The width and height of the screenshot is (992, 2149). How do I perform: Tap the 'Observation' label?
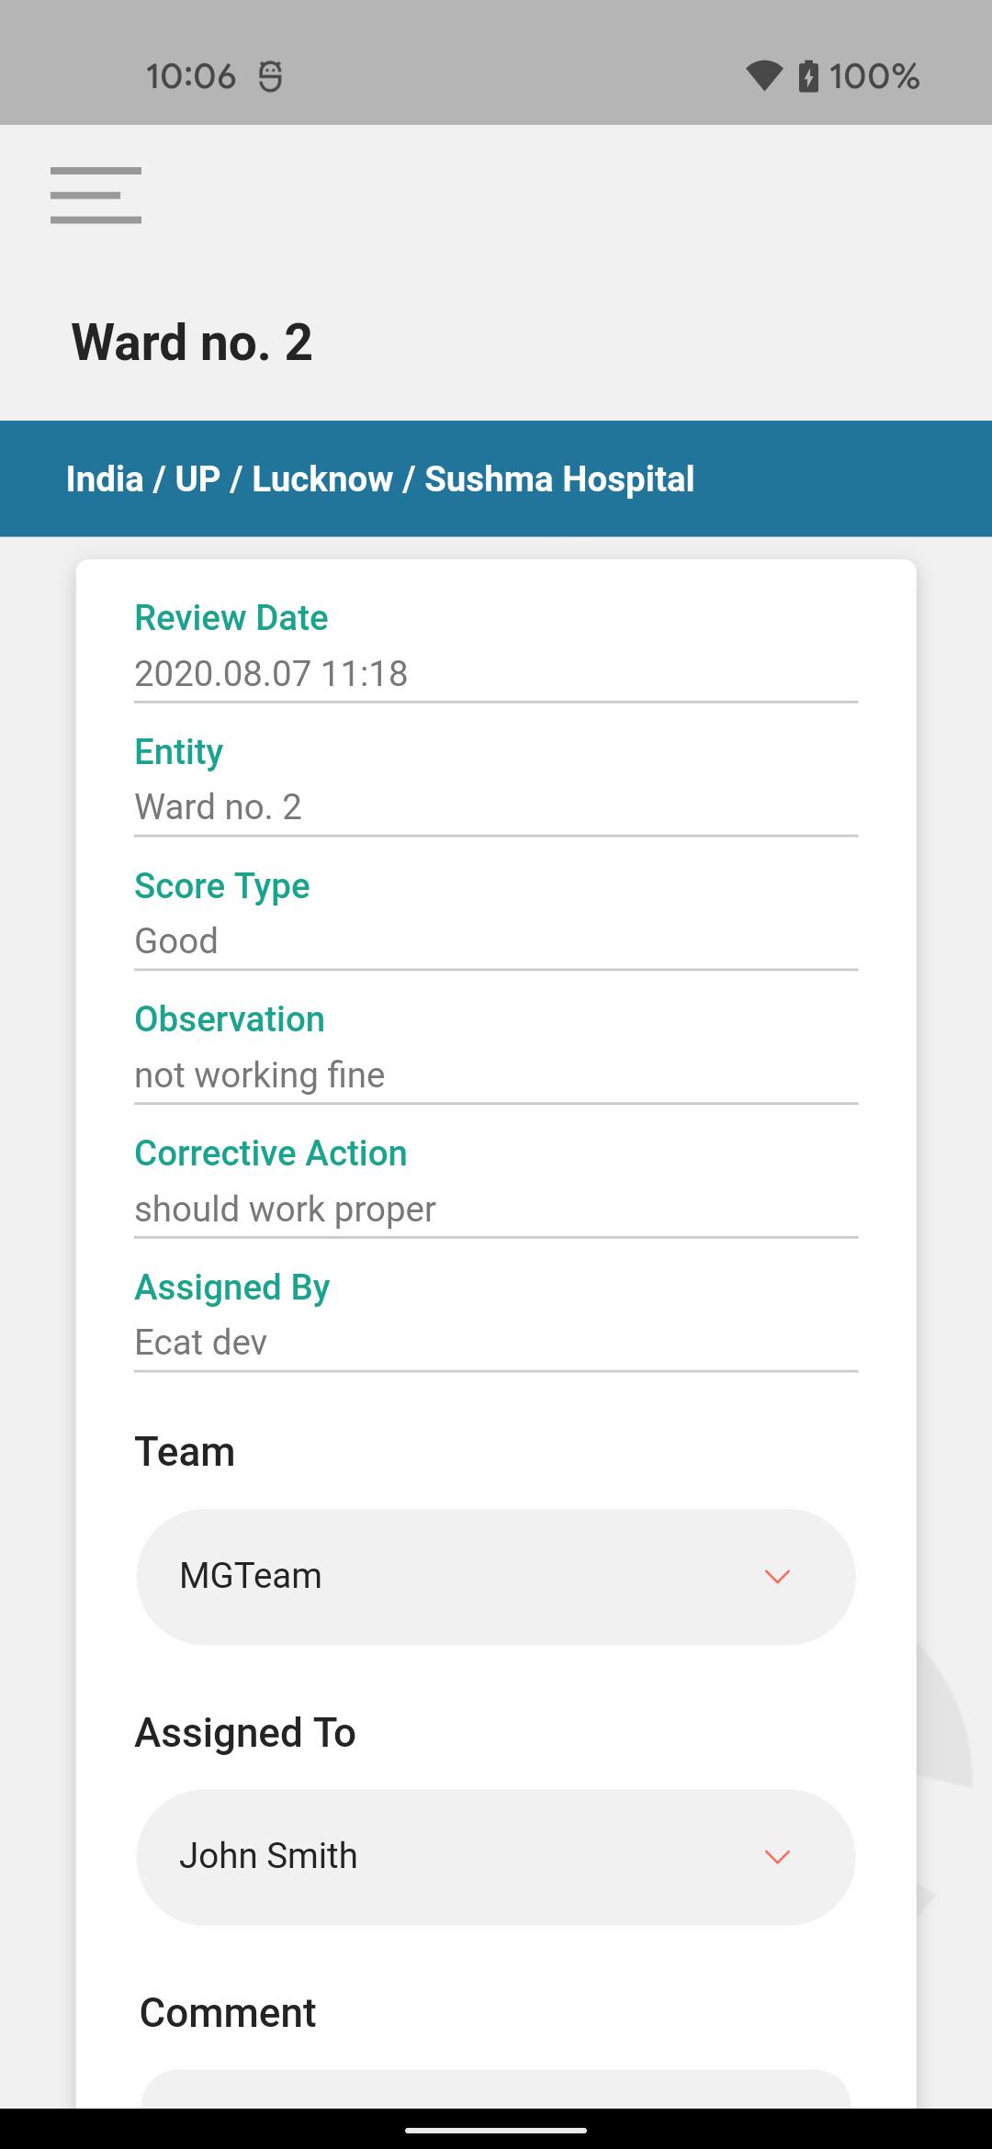[230, 1019]
